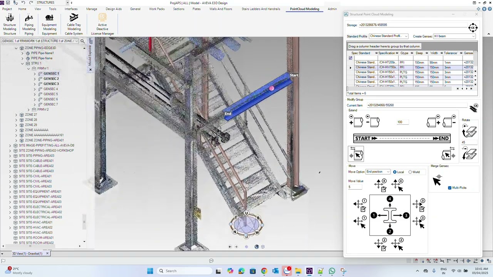
Task: Open the Standard Profile dropdown
Action: tap(389, 36)
